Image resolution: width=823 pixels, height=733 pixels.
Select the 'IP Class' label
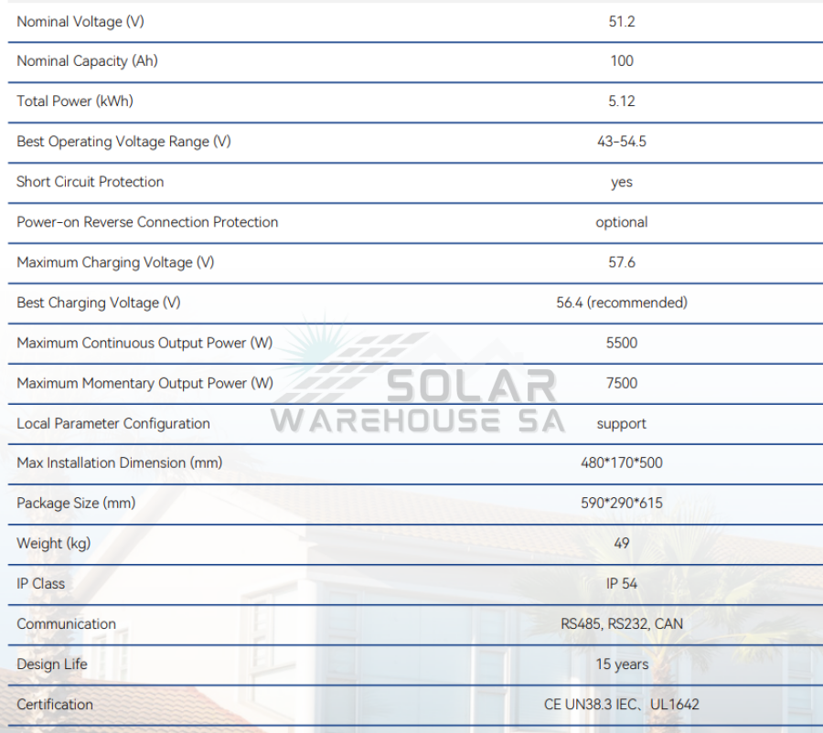pyautogui.click(x=41, y=583)
